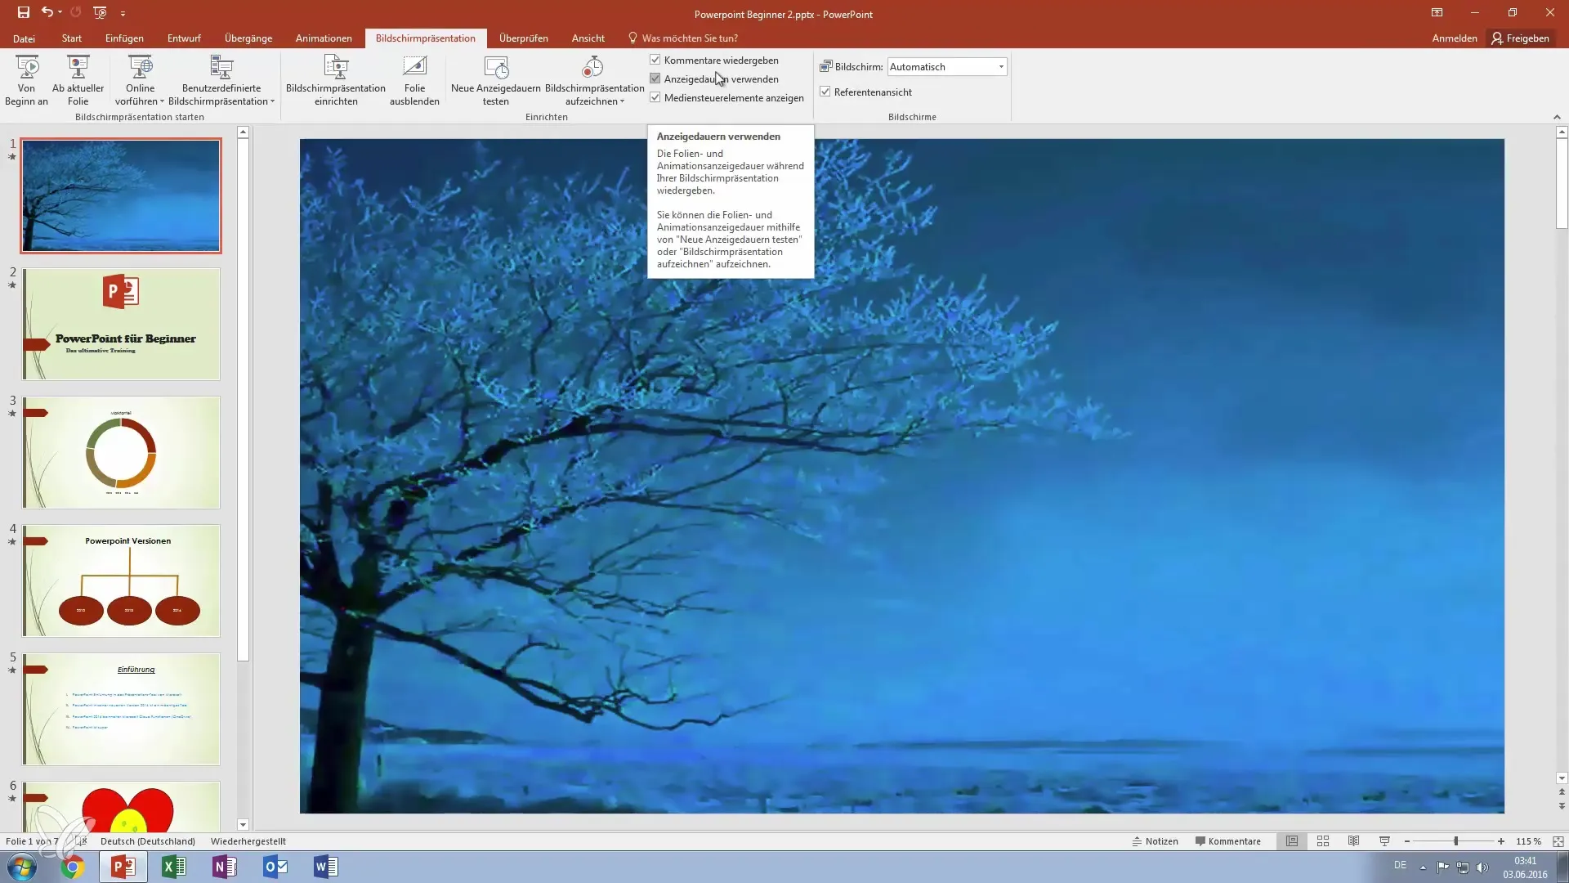
Task: Switch to the Start tab
Action: click(x=72, y=38)
